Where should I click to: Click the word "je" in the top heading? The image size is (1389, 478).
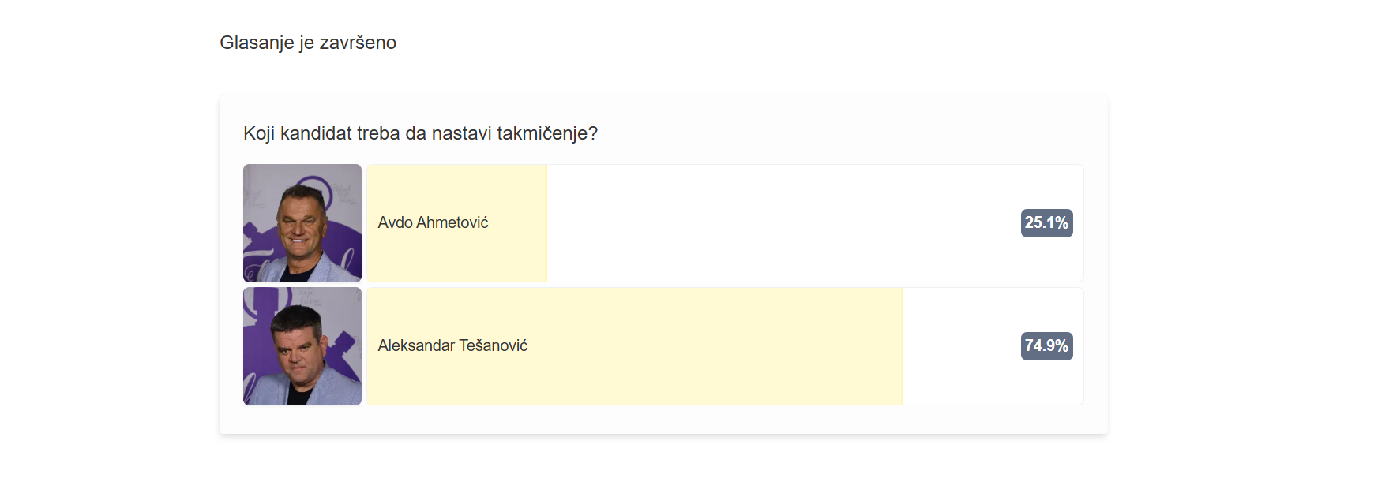click(x=306, y=43)
